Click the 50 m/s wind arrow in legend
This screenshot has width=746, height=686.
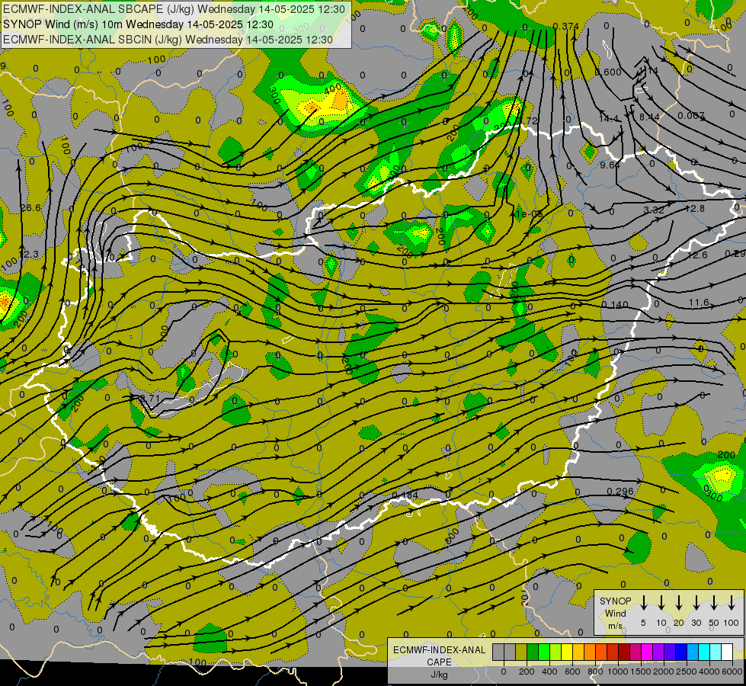click(x=714, y=602)
